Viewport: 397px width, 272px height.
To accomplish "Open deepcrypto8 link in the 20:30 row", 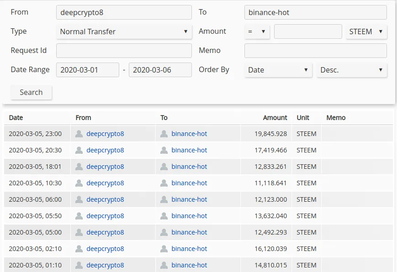I will click(x=105, y=150).
